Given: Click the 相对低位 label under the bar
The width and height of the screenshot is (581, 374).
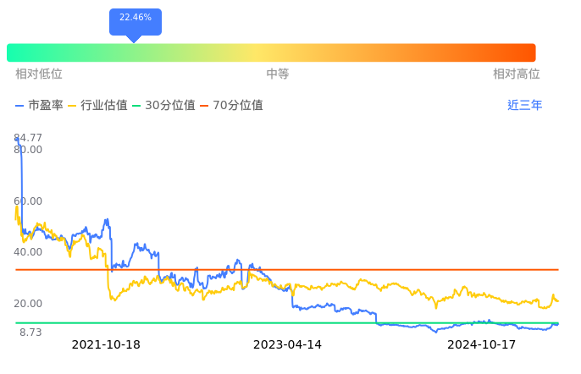Looking at the screenshot, I should pos(39,74).
